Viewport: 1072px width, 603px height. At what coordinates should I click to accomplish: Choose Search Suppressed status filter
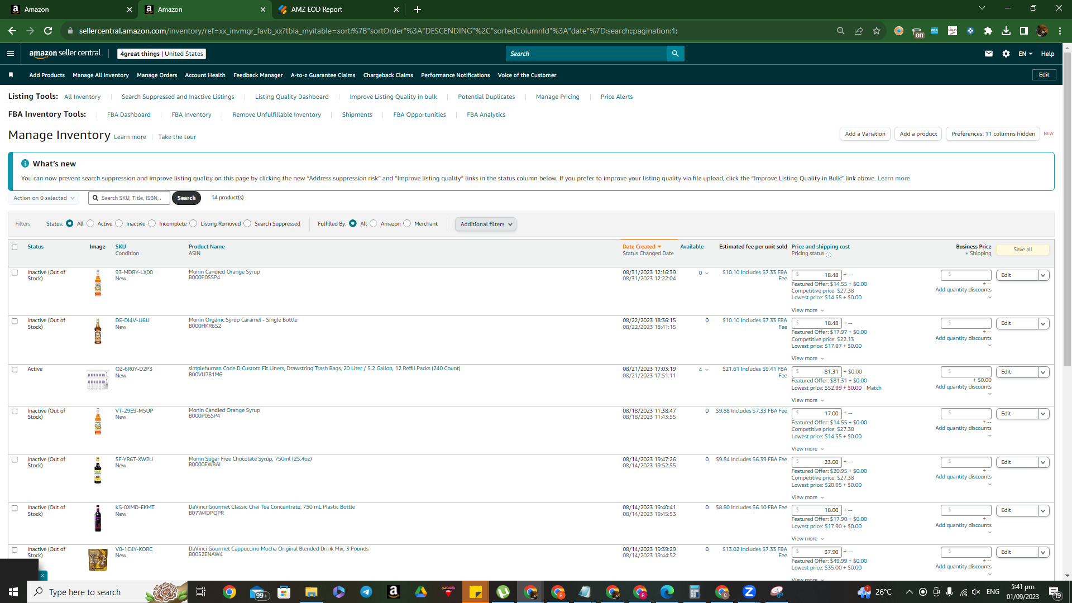click(x=247, y=223)
